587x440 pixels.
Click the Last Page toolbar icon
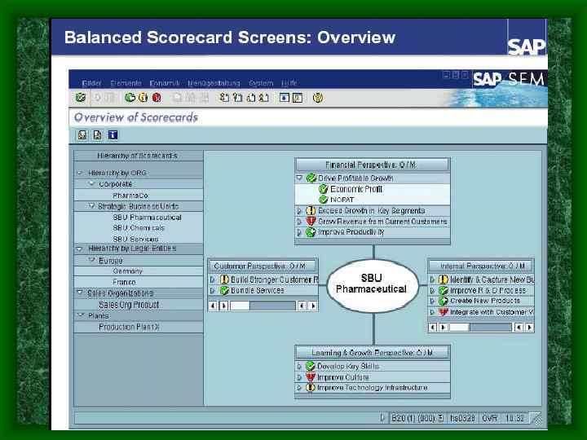tap(264, 98)
